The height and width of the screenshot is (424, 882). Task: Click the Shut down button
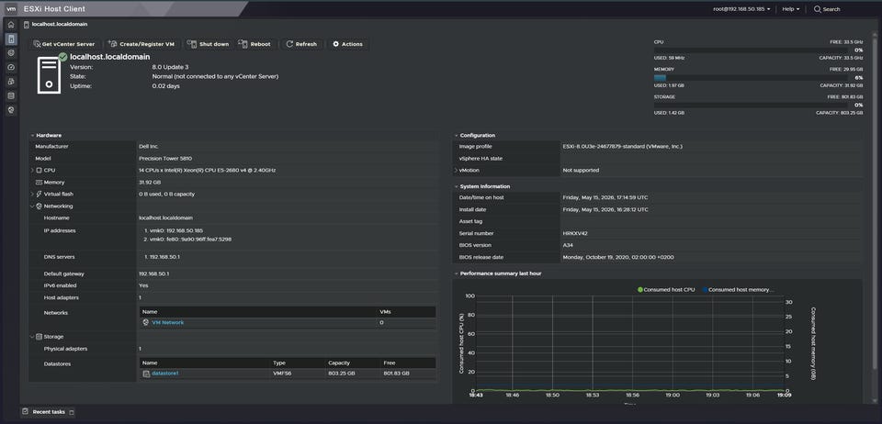(209, 44)
